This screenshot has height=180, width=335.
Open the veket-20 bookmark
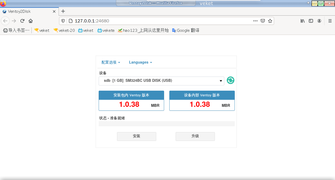click(x=64, y=30)
